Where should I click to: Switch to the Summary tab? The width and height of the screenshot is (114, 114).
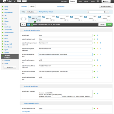pos(24,6)
